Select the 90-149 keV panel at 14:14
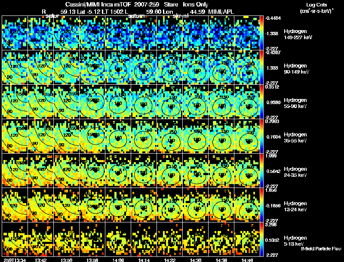 click(144, 68)
